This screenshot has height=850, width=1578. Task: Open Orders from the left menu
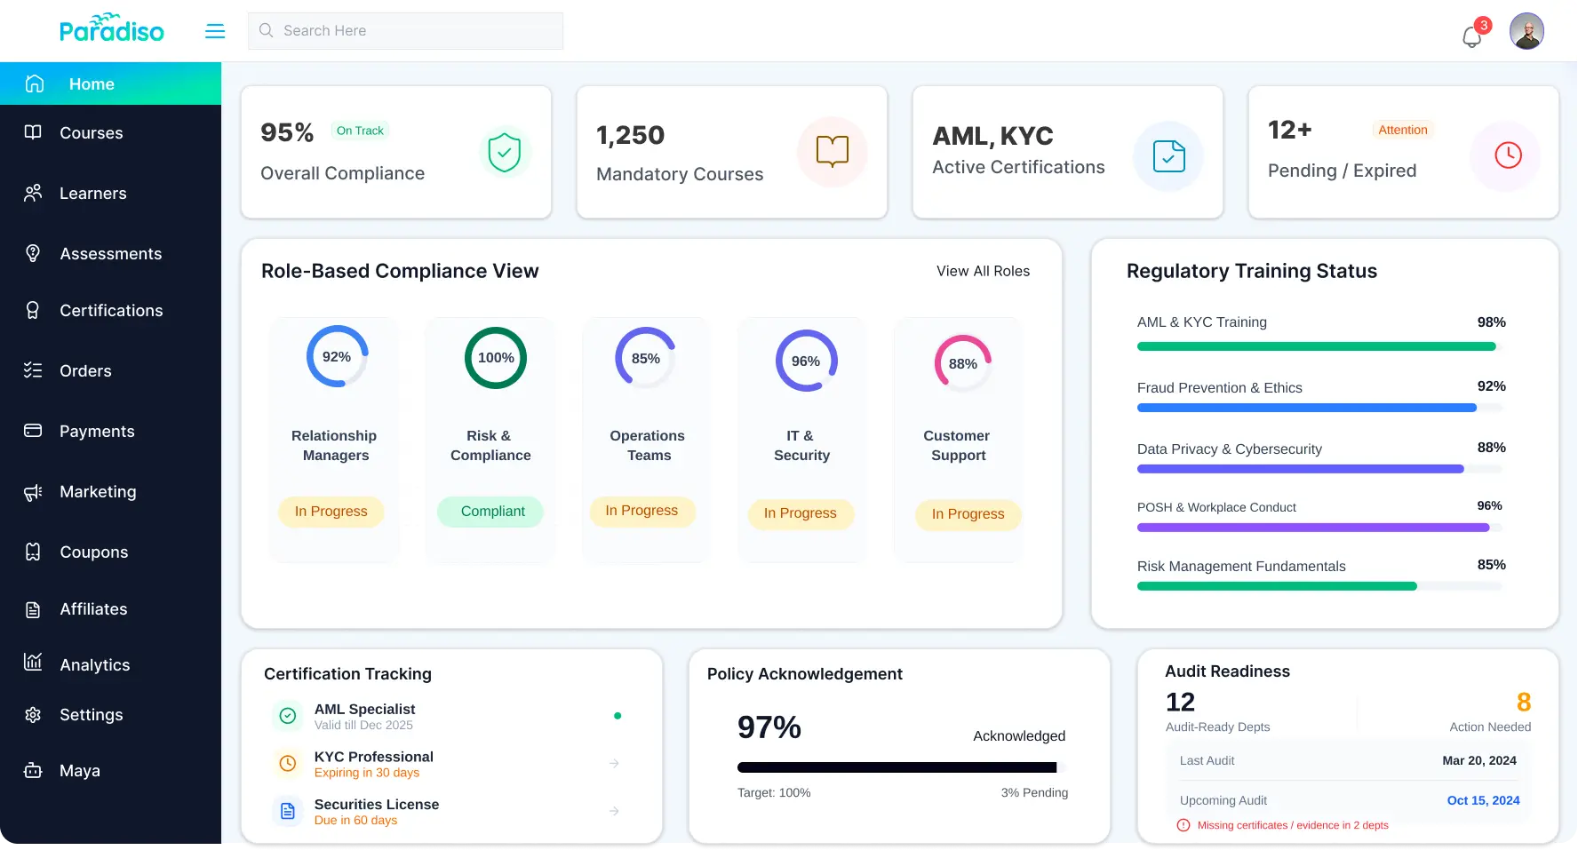[x=33, y=370]
